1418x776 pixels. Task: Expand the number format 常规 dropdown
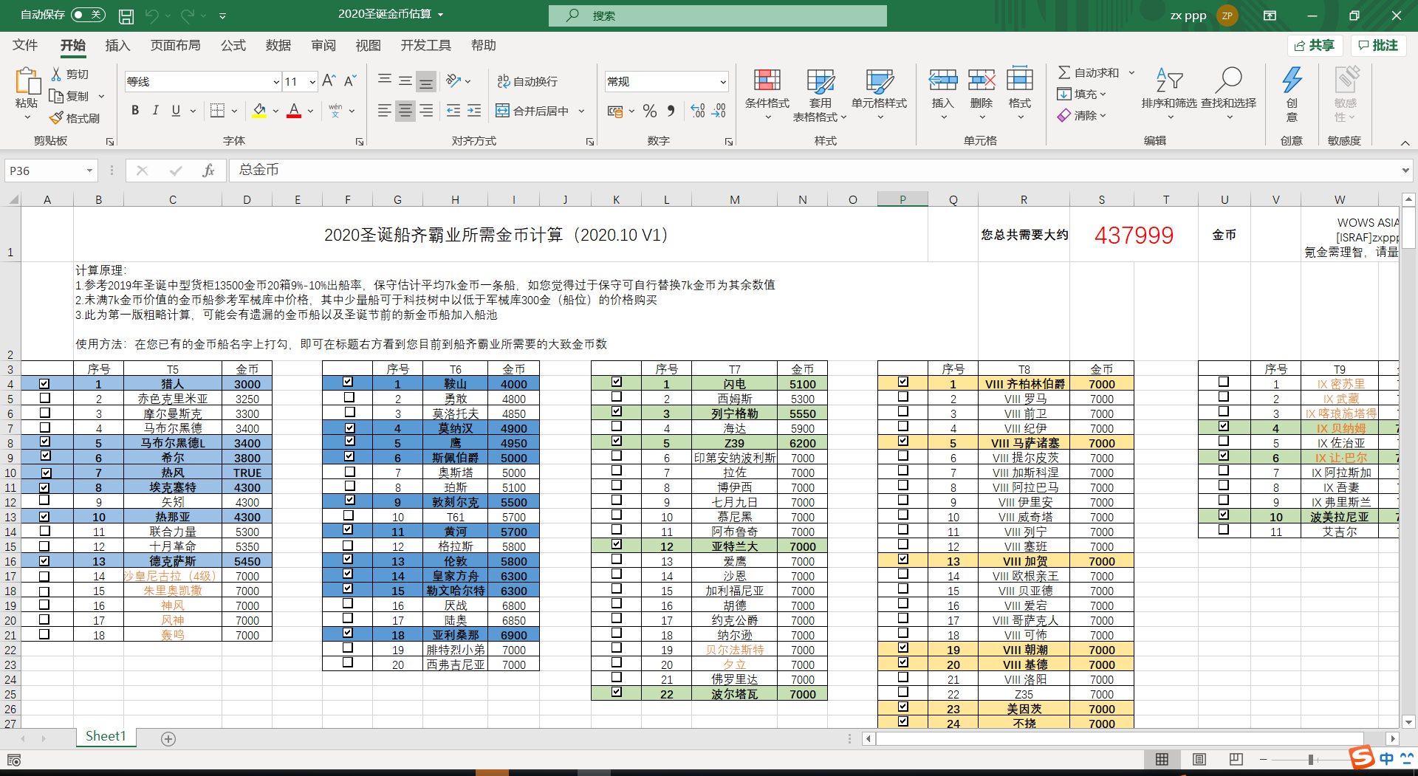pyautogui.click(x=722, y=81)
